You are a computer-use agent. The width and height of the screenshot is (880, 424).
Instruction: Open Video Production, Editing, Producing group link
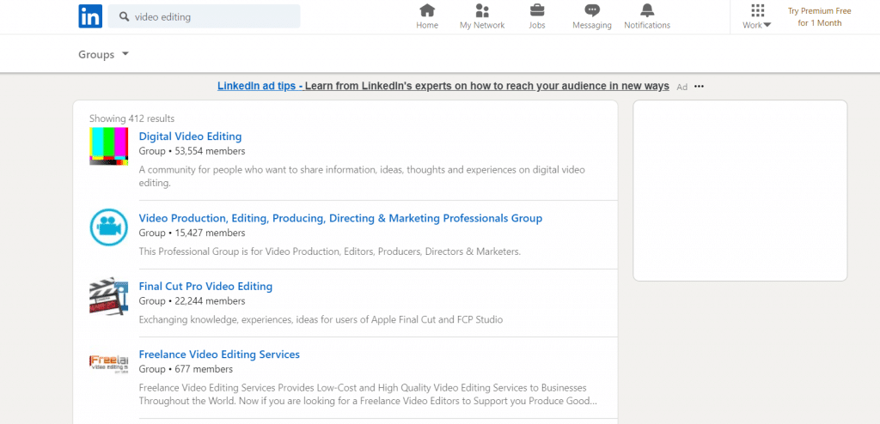[340, 218]
